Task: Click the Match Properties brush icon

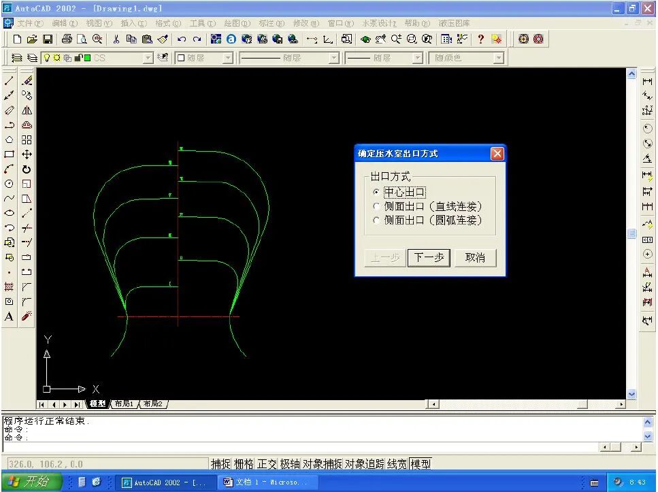Action: click(x=163, y=39)
